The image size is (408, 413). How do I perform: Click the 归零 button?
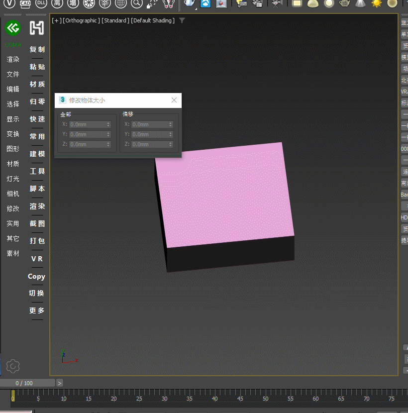tap(37, 102)
